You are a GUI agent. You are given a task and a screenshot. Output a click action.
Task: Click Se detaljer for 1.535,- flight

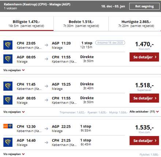click(x=144, y=140)
